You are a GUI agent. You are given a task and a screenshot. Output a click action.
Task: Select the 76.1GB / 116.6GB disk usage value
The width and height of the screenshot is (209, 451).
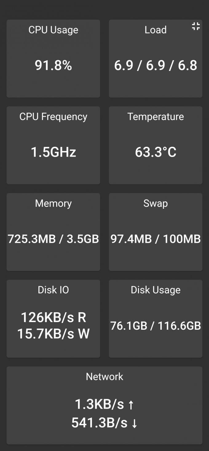pos(156,326)
